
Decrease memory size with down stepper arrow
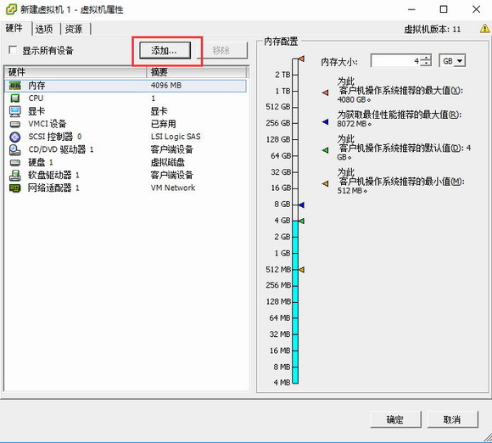coord(426,64)
